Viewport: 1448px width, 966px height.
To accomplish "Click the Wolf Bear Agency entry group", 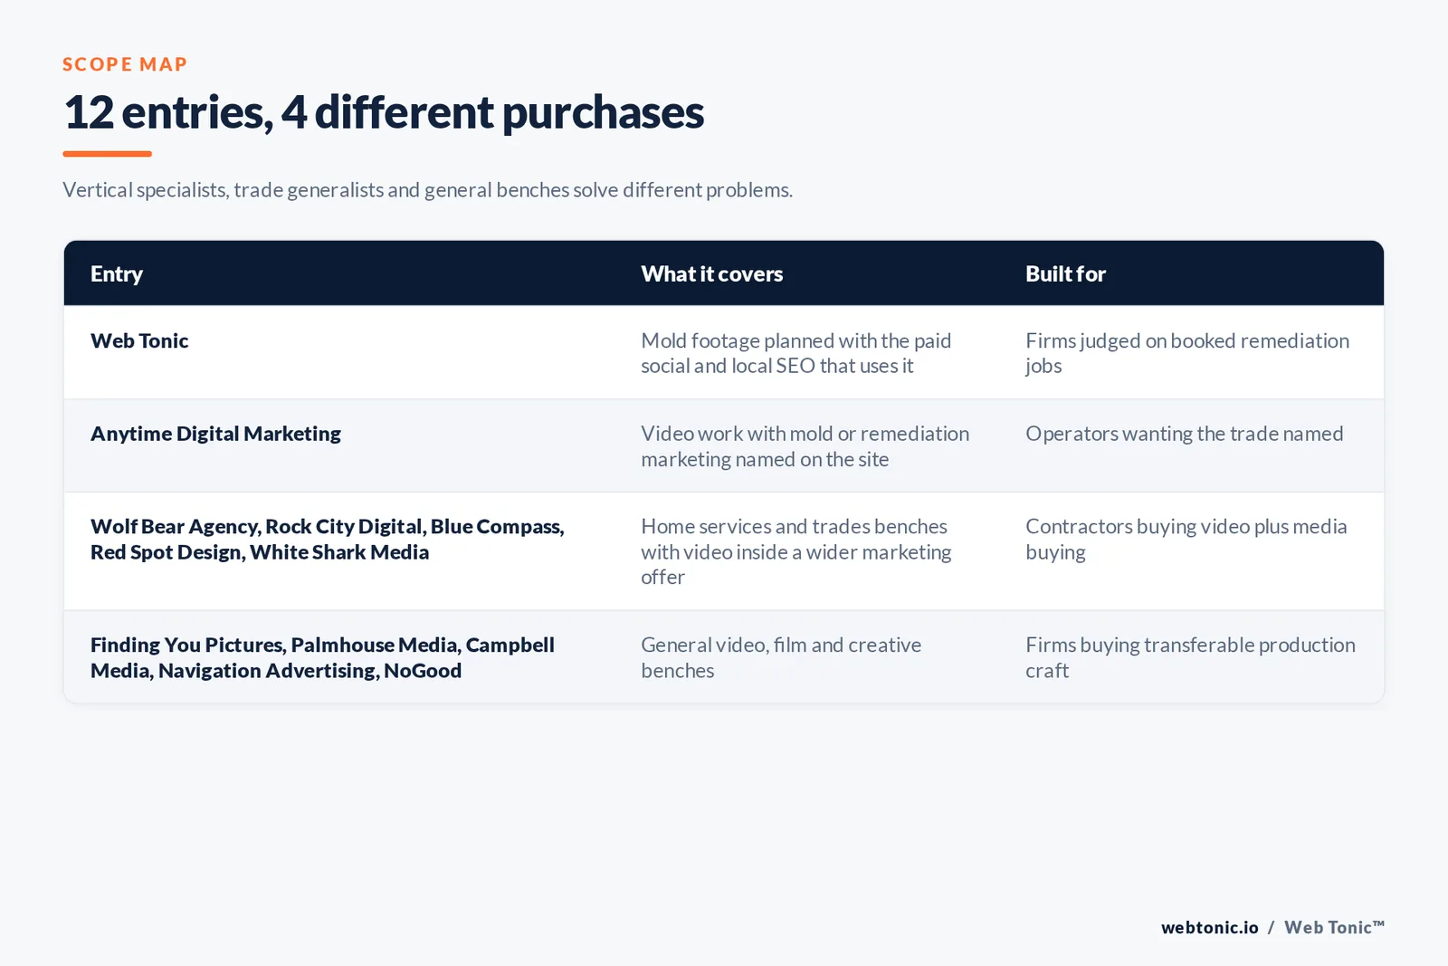I will coord(327,539).
